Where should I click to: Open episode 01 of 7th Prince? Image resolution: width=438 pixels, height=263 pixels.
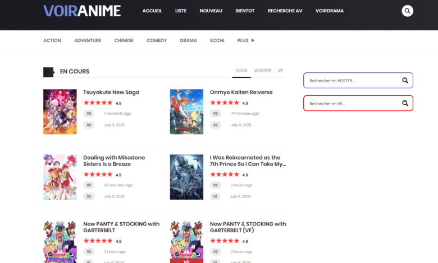tap(215, 196)
